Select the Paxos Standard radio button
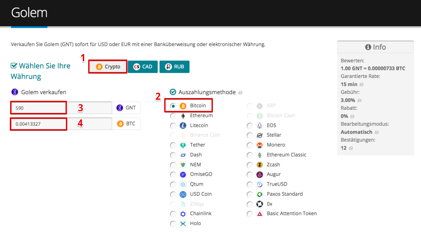This screenshot has height=232, width=421. (x=250, y=194)
